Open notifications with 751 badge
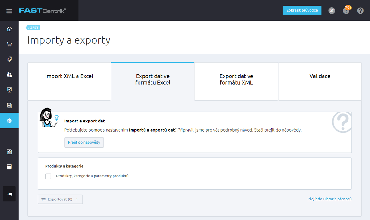Viewport: 370px width, 220px height. click(x=346, y=10)
